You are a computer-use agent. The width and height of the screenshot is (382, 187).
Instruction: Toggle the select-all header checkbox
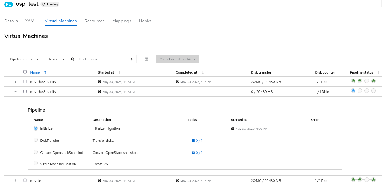pos(25,72)
